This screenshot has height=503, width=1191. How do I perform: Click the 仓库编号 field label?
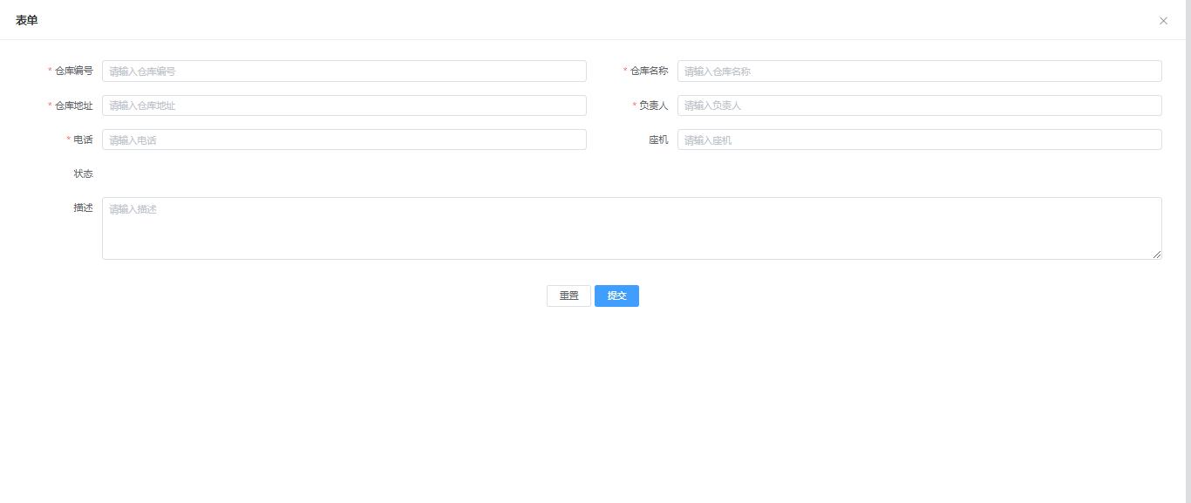73,71
